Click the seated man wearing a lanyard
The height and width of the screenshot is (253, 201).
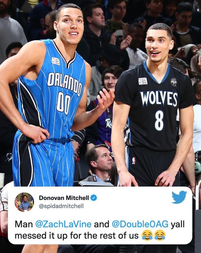coord(99,165)
